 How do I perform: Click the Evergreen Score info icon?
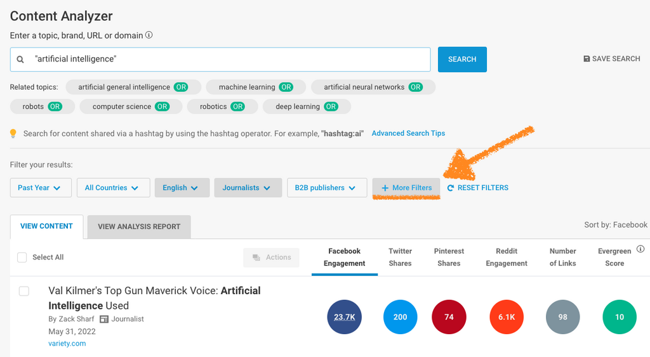(x=640, y=249)
